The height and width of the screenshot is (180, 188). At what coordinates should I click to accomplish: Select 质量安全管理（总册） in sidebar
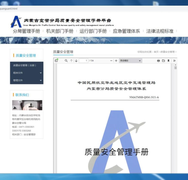coord(27,65)
